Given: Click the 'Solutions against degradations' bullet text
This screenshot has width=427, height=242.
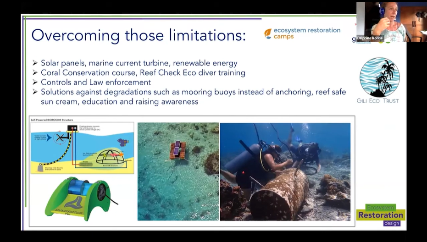Looking at the screenshot, I should point(193,92).
